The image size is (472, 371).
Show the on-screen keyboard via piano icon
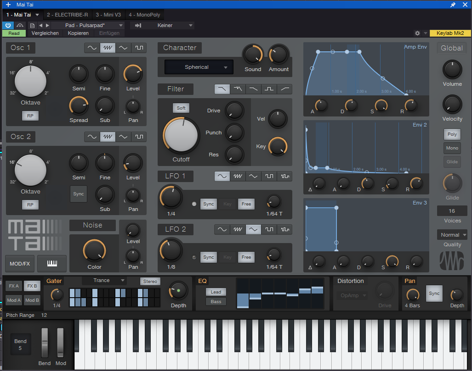pos(52,263)
